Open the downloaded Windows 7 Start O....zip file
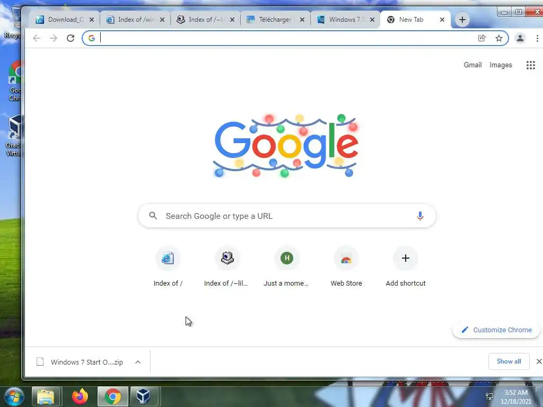The width and height of the screenshot is (543, 407). (80, 362)
